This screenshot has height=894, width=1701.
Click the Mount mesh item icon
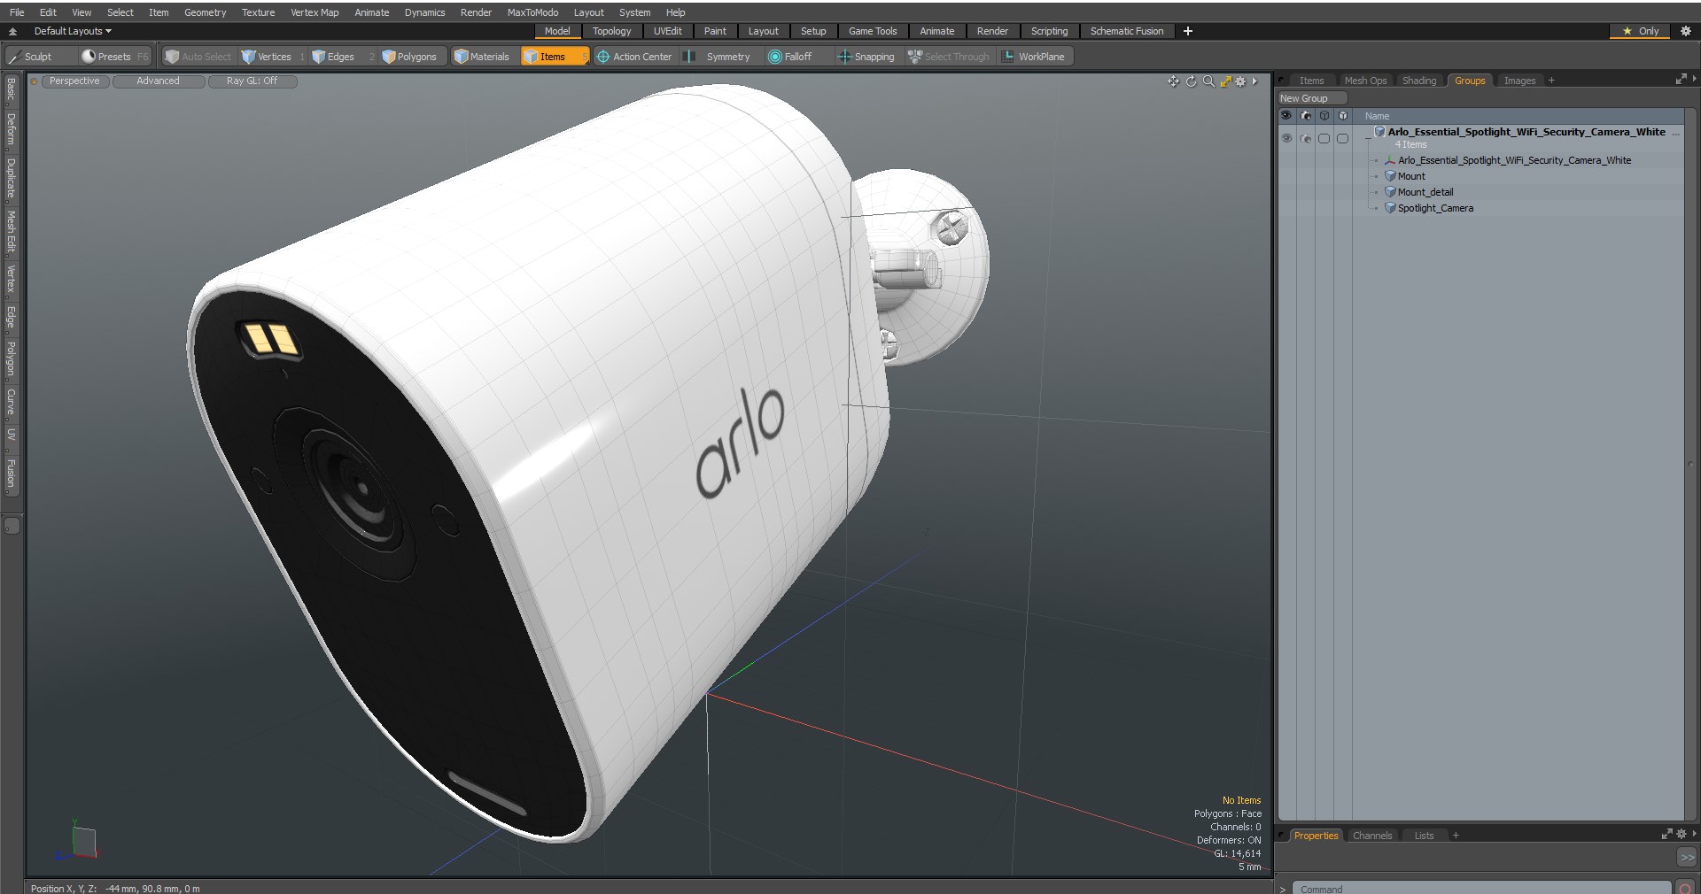click(1390, 176)
